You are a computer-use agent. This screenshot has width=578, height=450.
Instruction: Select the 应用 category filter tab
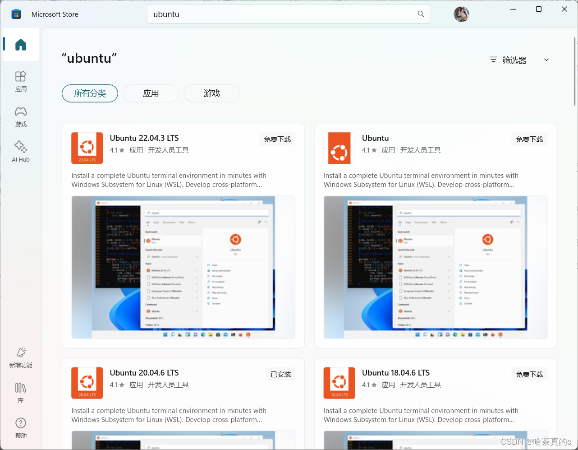pyautogui.click(x=151, y=93)
